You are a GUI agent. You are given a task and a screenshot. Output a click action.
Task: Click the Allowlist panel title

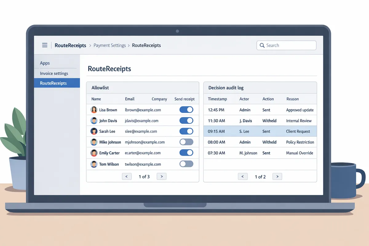point(100,88)
